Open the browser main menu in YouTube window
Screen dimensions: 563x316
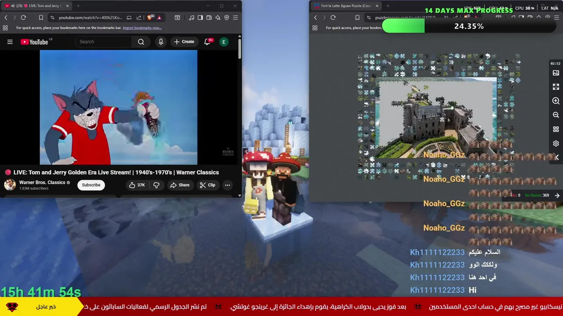235,18
